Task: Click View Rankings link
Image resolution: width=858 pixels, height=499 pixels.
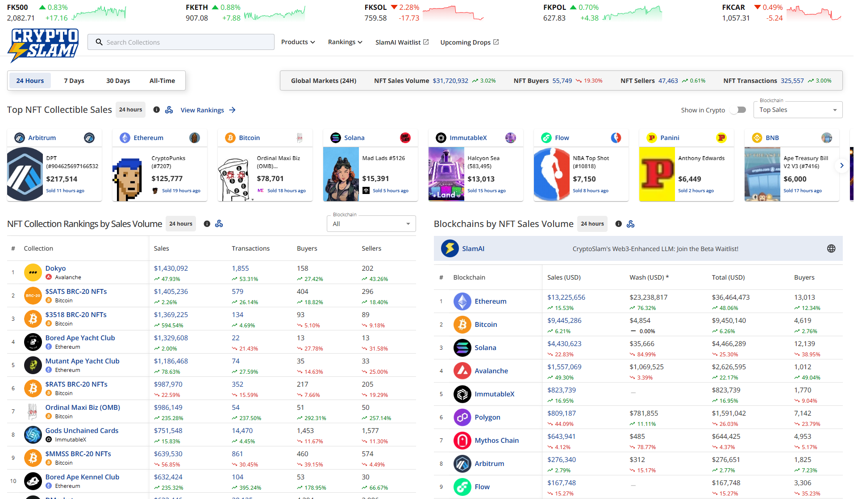Action: click(x=208, y=110)
